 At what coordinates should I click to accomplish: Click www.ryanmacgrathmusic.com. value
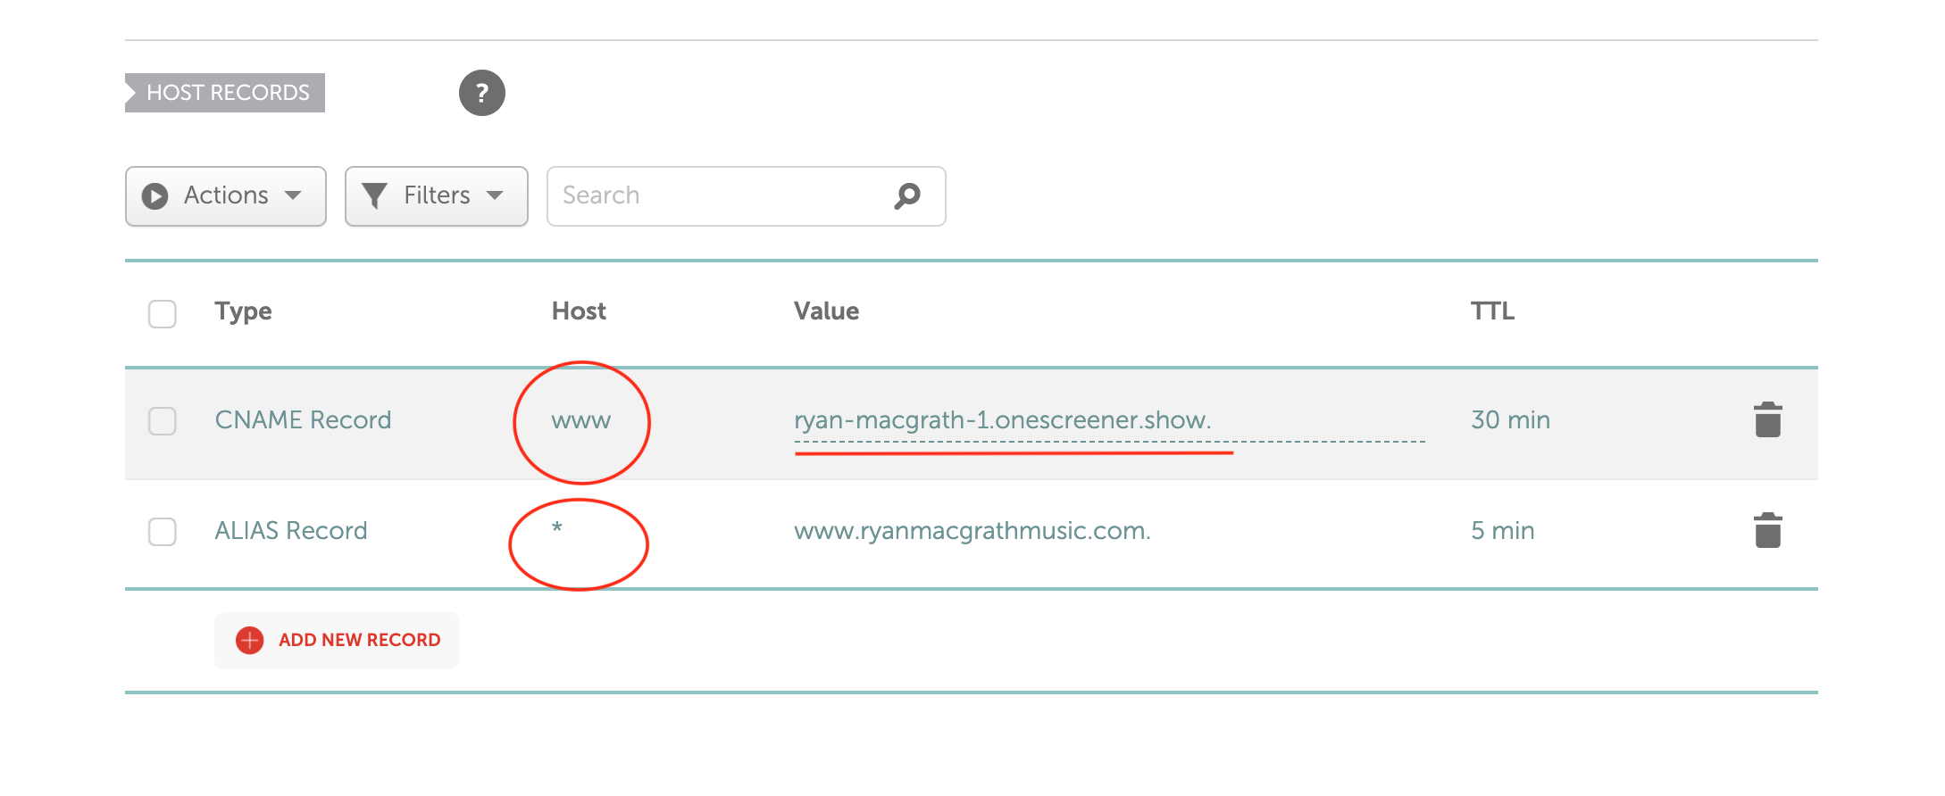point(972,531)
